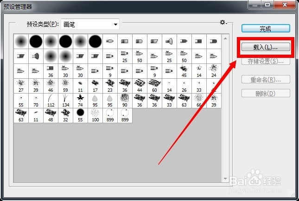Viewport: 299px width, 201px height.
Task: Select the chalk brush labeled 17
Action: pos(95,86)
